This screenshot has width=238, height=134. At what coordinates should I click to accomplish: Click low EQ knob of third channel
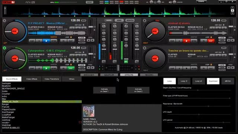click(126, 45)
